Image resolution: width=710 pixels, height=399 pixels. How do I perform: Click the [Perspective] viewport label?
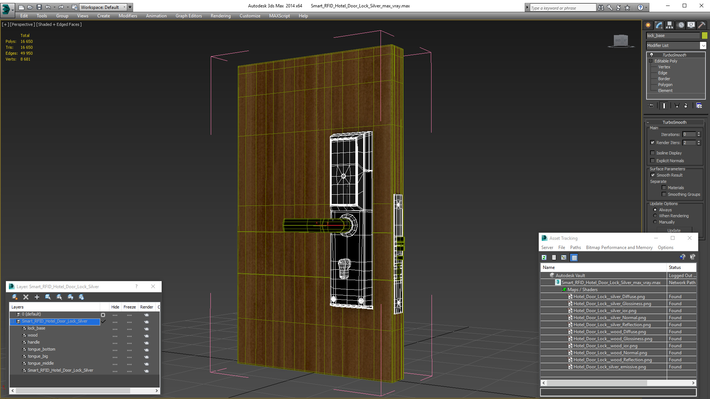coord(23,24)
